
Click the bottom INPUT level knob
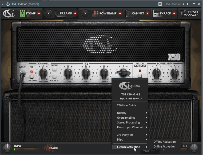[x=7, y=148]
